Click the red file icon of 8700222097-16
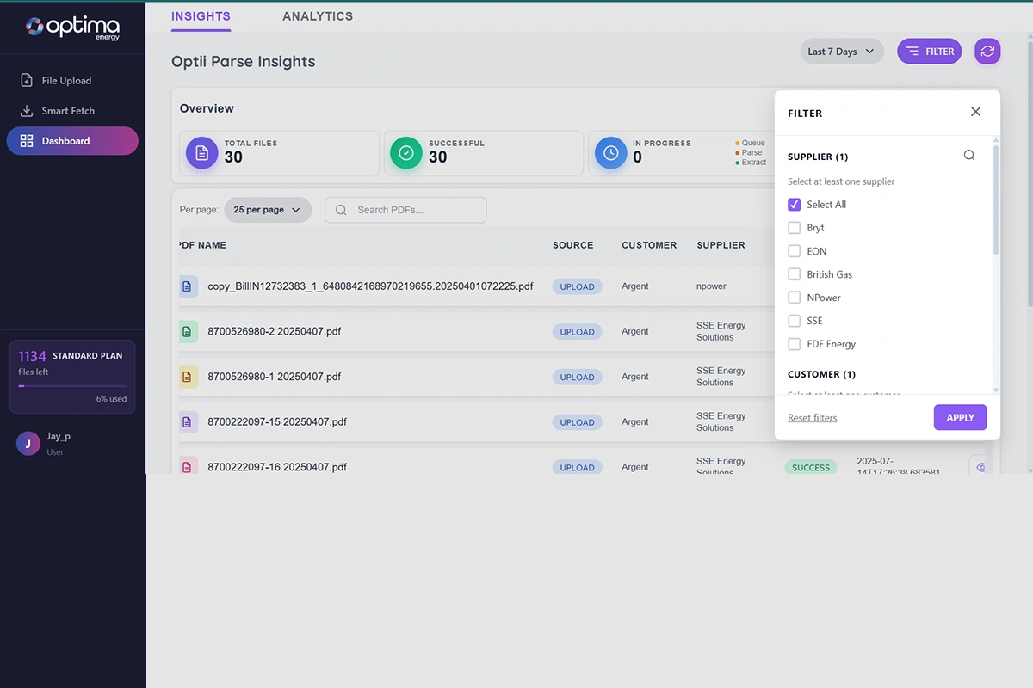Viewport: 1033px width, 688px height. [x=189, y=465]
